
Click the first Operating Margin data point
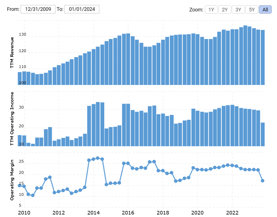(20, 186)
